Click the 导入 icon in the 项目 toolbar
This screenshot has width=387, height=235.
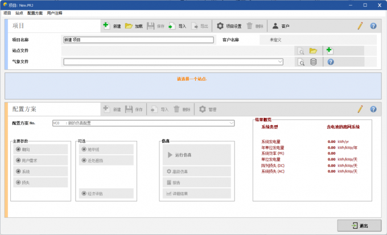click(172, 26)
